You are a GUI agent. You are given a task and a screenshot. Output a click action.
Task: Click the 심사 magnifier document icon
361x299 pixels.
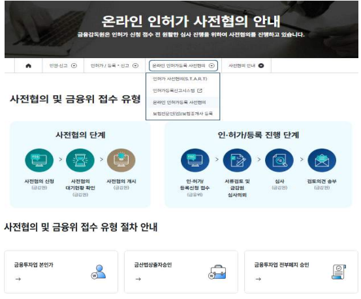pos(279,160)
